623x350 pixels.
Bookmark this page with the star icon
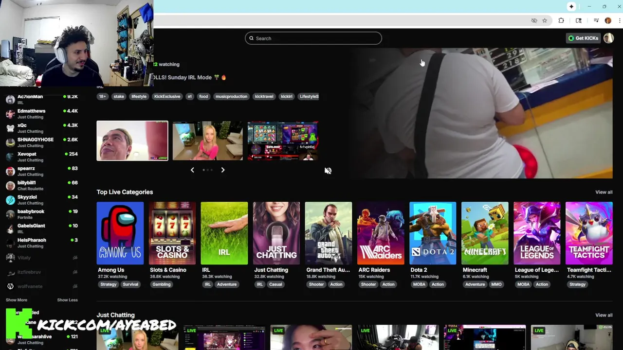[x=545, y=20]
